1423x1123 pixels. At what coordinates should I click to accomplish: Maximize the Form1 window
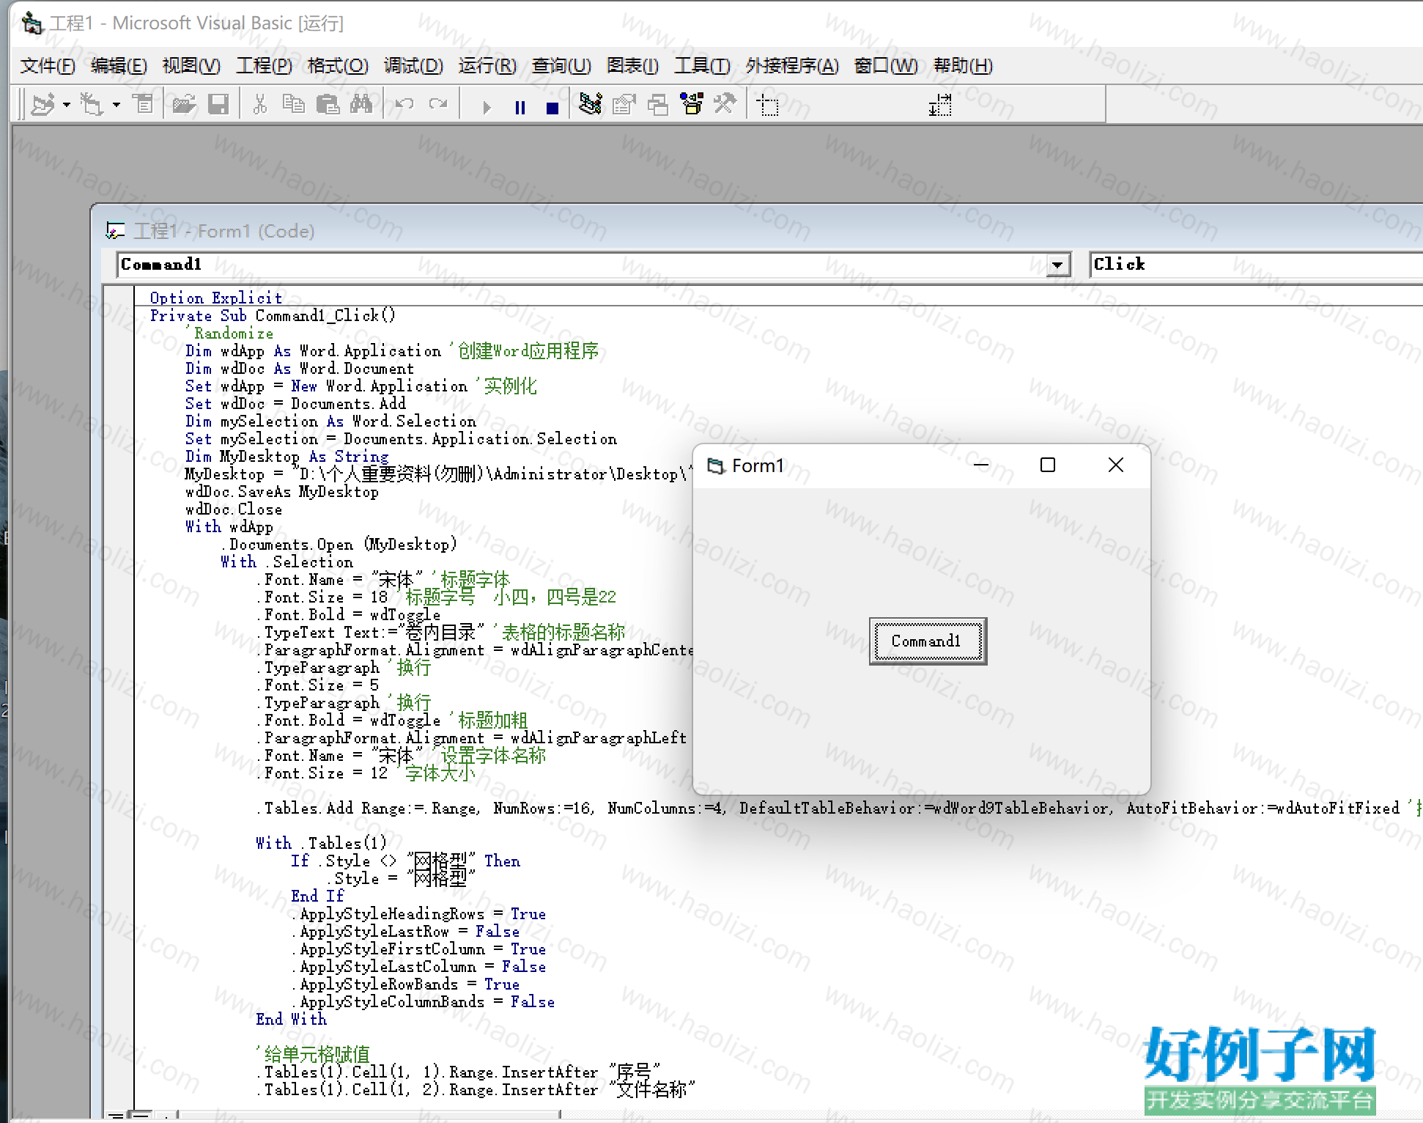(1048, 465)
